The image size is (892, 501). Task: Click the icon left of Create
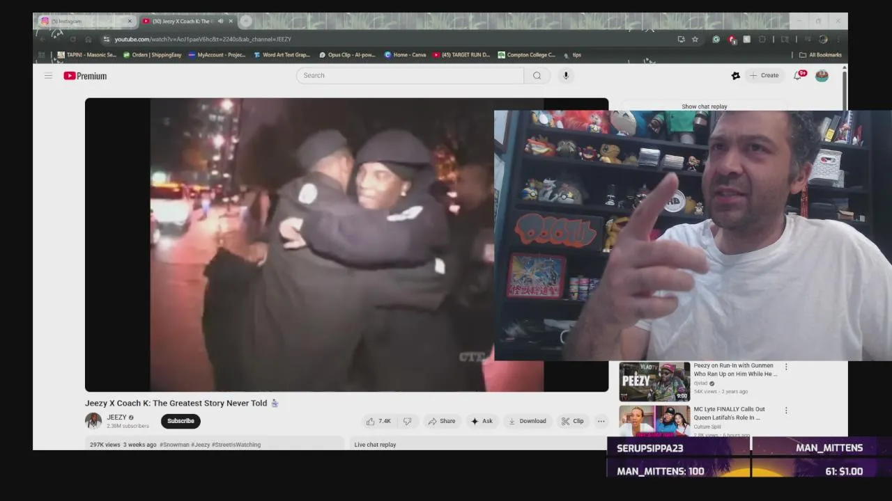[735, 75]
